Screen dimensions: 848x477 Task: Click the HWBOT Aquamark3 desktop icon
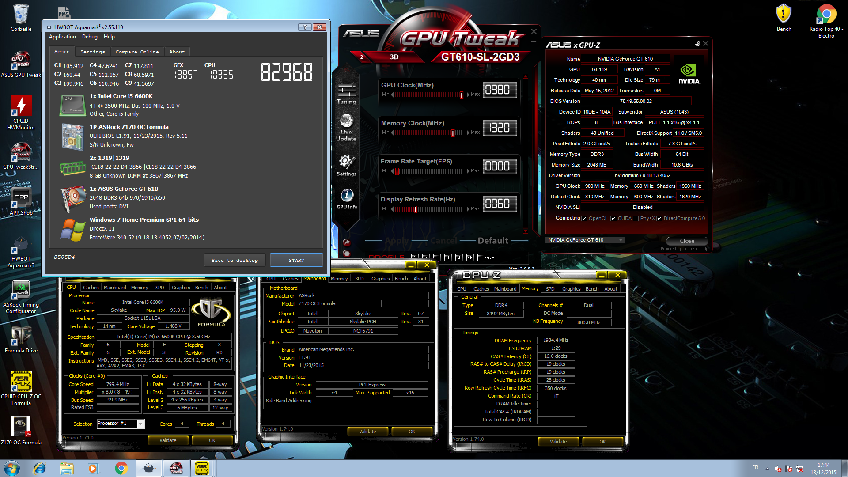point(21,253)
